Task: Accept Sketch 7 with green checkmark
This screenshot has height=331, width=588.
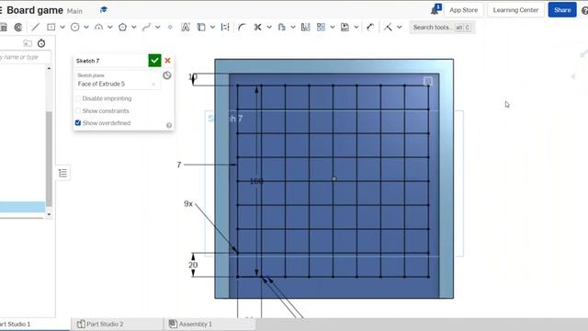Action: [154, 61]
